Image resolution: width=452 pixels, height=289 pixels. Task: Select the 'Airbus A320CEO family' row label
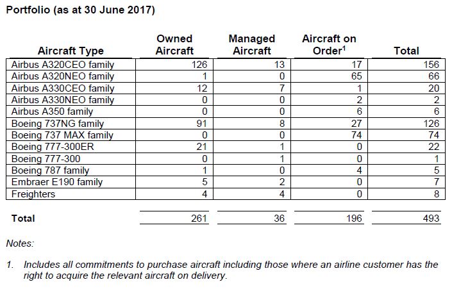pyautogui.click(x=63, y=65)
